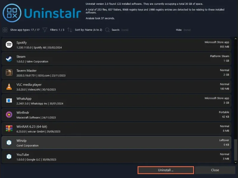Click the Uninstalr title wordmark
The image size is (238, 178).
53,13
